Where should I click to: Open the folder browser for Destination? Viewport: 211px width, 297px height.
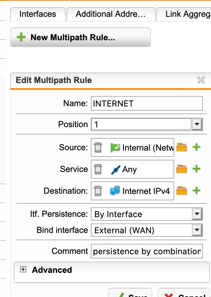pos(182,191)
